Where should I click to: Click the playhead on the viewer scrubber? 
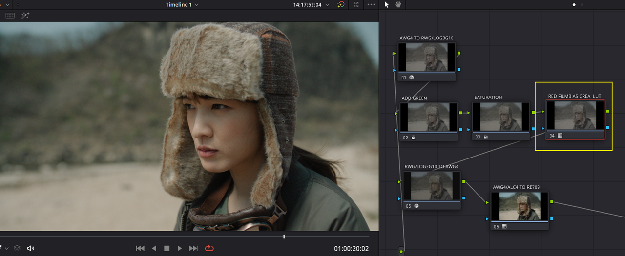(284, 236)
